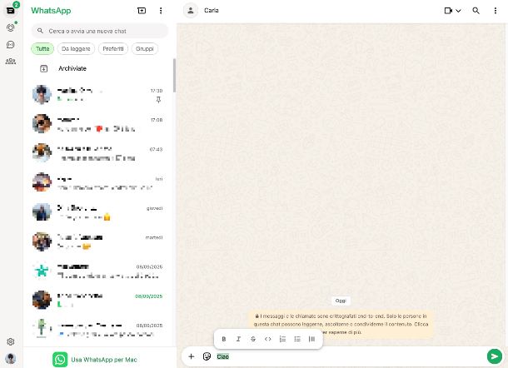This screenshot has width=508, height=368.
Task: Apply quote block formatting
Action: coord(311,339)
